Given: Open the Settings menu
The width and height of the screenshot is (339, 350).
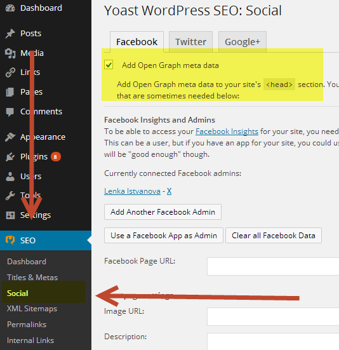Looking at the screenshot, I should click(36, 215).
